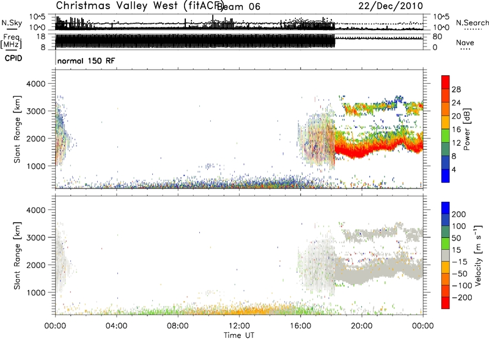The height and width of the screenshot is (339, 489).
Task: Click the '80' tick right of the frequency panel
Action: 437,37
